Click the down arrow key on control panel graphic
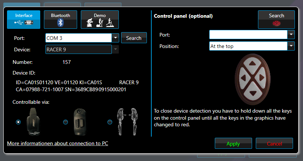303x161 pixels. (253, 93)
